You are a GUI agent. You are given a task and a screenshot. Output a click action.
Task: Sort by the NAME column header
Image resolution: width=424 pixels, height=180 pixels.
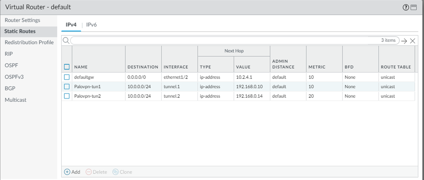point(81,67)
